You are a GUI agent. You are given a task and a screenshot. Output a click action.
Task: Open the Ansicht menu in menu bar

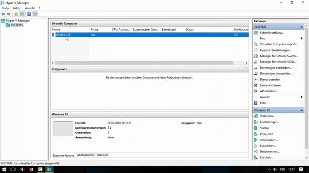(30, 8)
